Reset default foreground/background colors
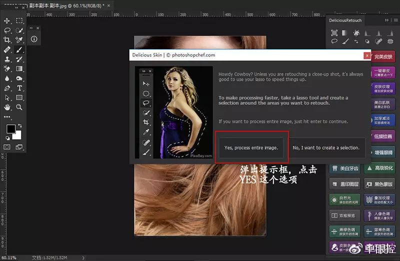This screenshot has height=261, width=400. pyautogui.click(x=7, y=138)
